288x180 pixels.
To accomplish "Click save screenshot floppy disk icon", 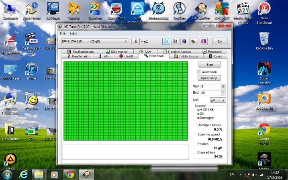I will [x=184, y=41].
